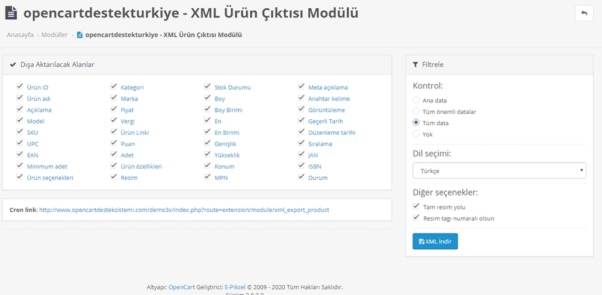602x295 pixels.
Task: Toggle the Adet checkbox
Action: 113,154
